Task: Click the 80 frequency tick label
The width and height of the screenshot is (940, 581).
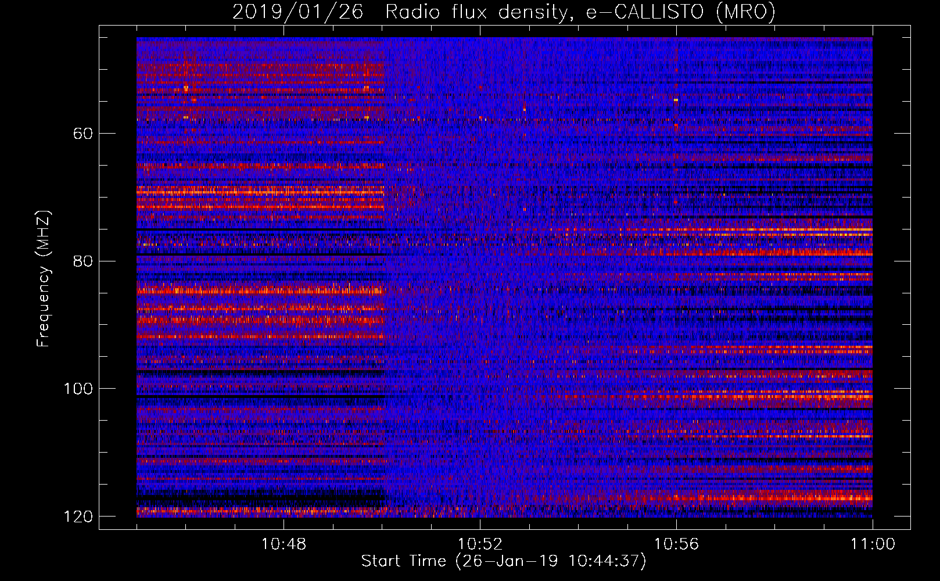Action: point(84,261)
